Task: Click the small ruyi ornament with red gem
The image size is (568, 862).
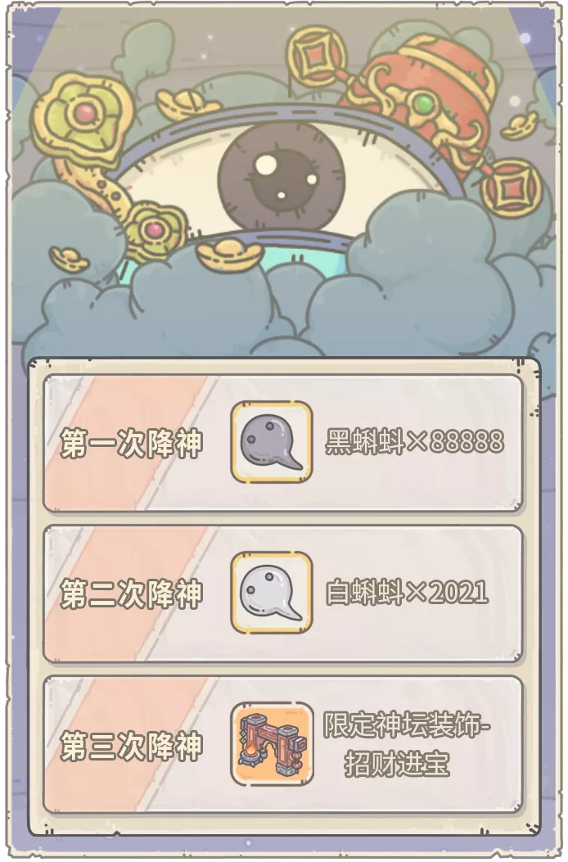Action: 155,228
